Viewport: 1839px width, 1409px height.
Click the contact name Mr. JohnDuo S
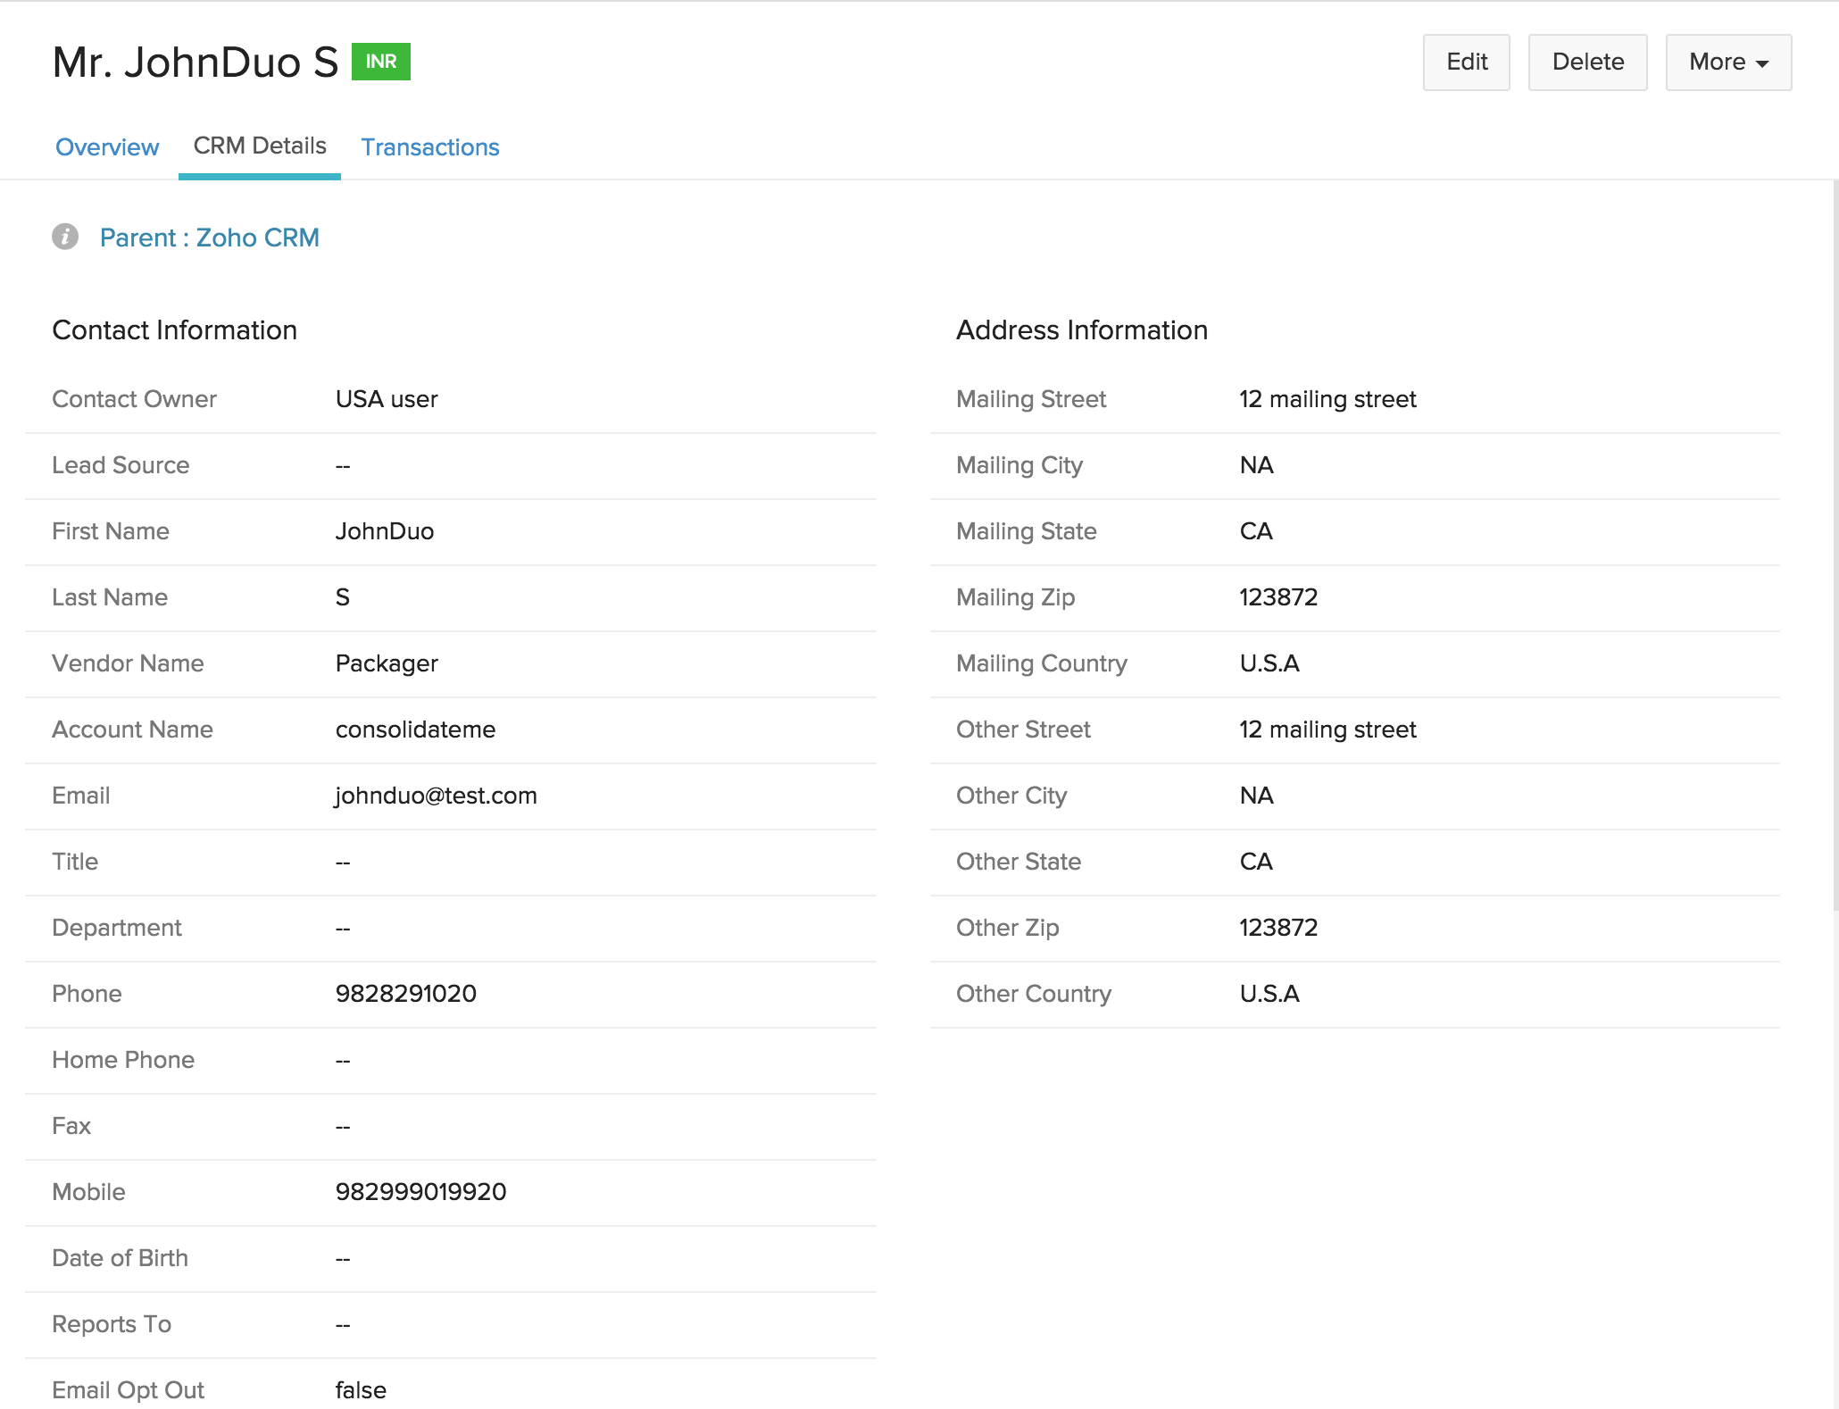[196, 61]
